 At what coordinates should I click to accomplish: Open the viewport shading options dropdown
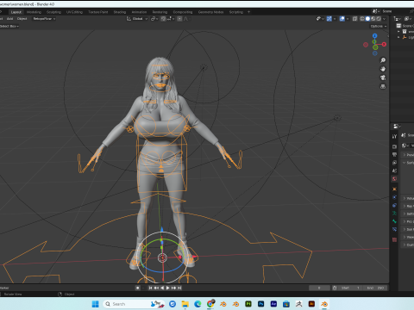385,19
